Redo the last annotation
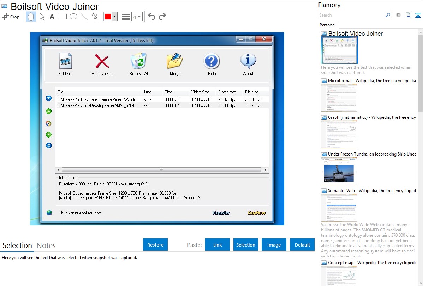This screenshot has height=286, width=423. (162, 17)
